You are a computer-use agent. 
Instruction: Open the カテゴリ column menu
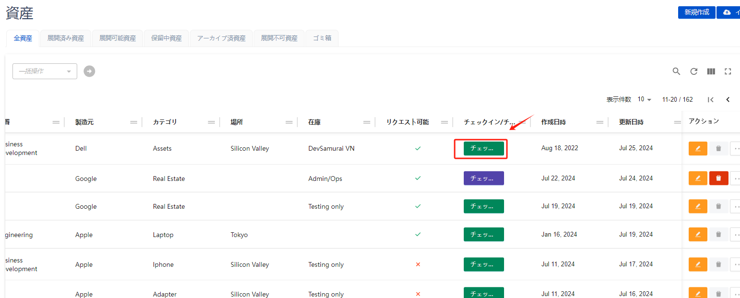click(211, 122)
